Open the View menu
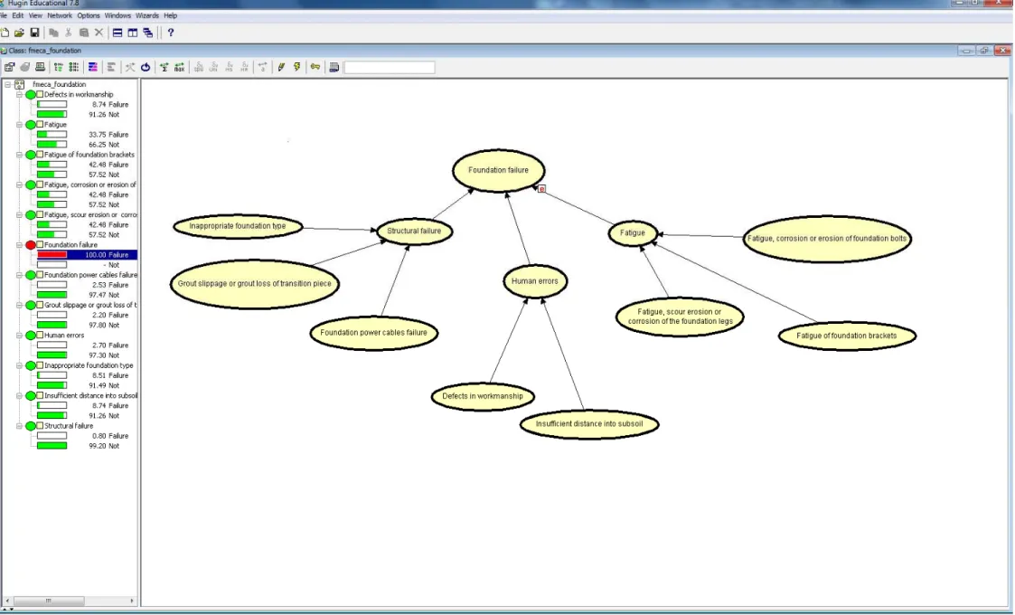This screenshot has height=615, width=1015. [x=35, y=15]
